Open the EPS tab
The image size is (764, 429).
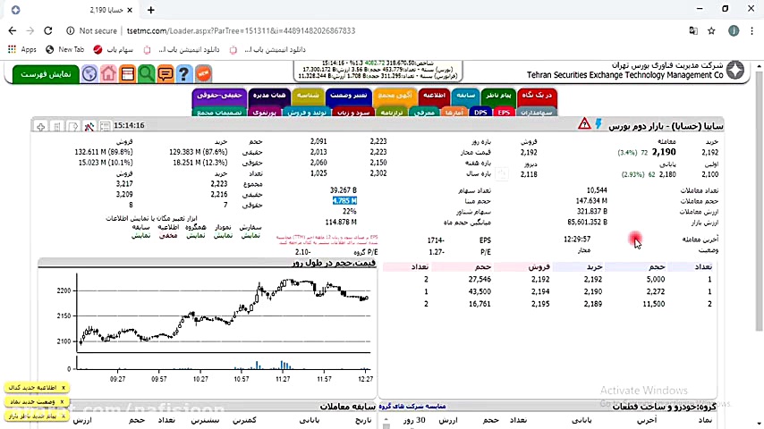(x=504, y=113)
